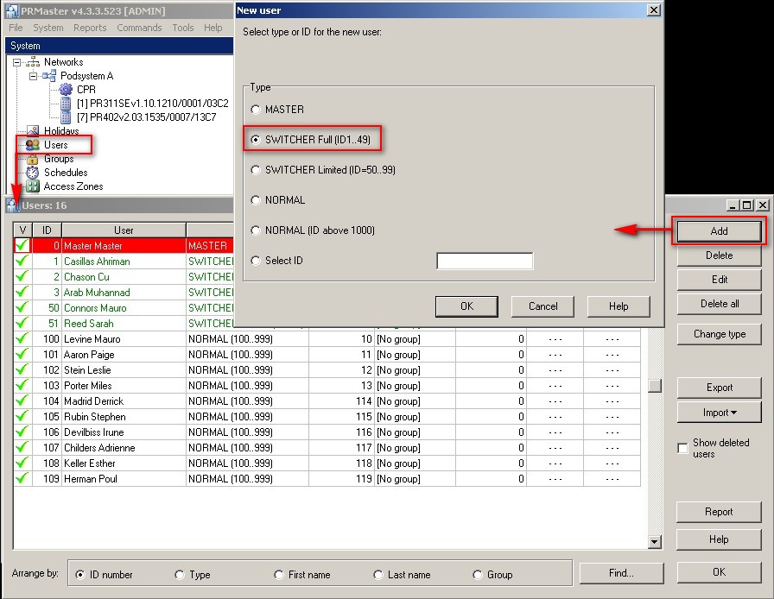The height and width of the screenshot is (599, 774).
Task: Select the Chason Cu user row
Action: pos(124,277)
